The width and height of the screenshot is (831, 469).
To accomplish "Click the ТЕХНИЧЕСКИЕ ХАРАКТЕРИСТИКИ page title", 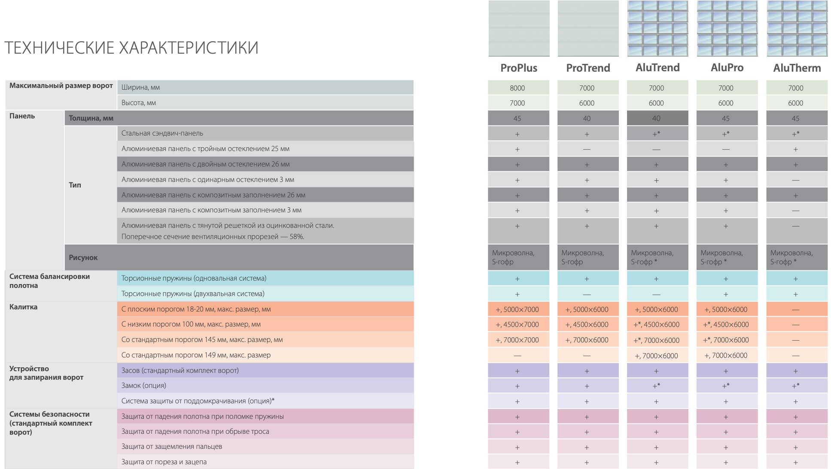I will pyautogui.click(x=131, y=48).
